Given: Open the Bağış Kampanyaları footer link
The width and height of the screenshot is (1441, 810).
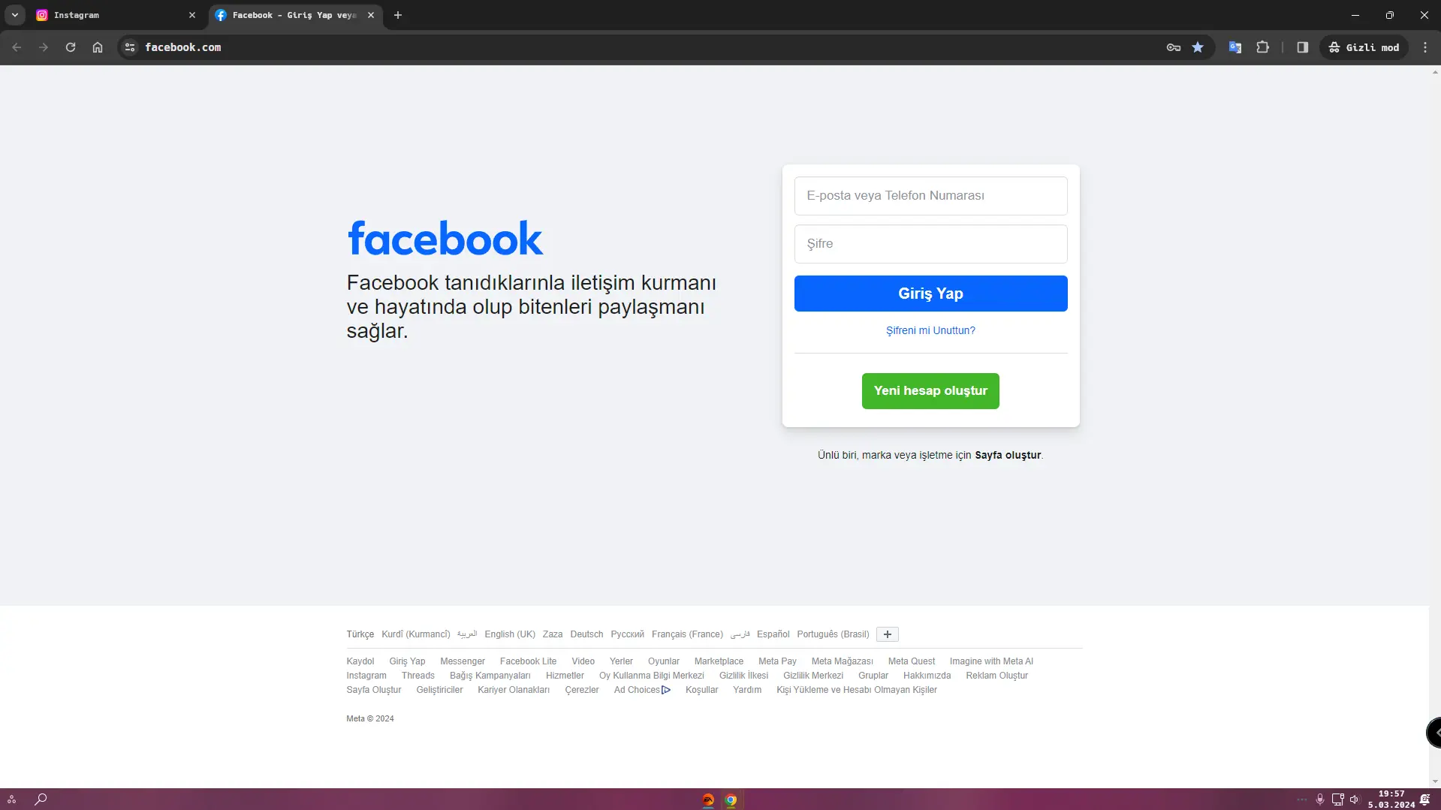Looking at the screenshot, I should click(x=490, y=676).
